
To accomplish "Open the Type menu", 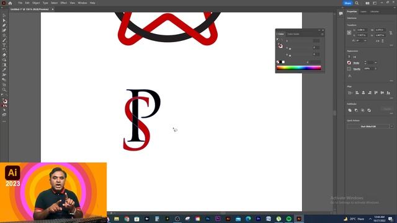I will [45, 3].
